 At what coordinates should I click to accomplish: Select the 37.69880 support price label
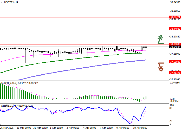175,62
